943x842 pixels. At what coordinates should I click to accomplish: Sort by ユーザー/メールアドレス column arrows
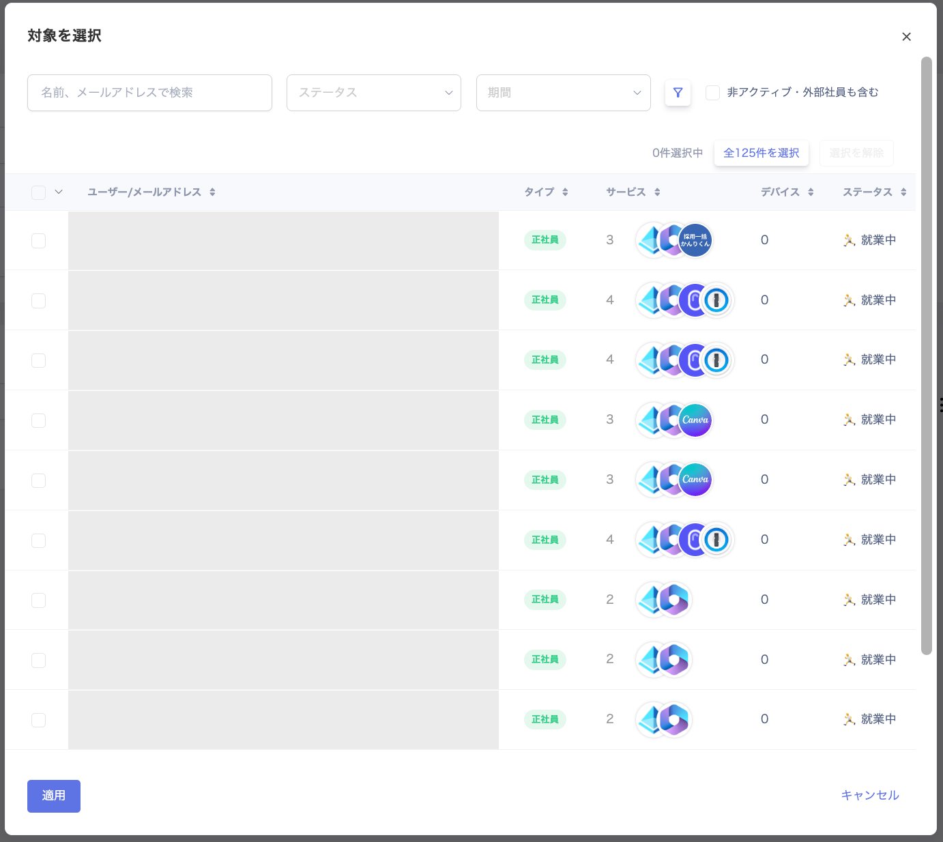(212, 192)
